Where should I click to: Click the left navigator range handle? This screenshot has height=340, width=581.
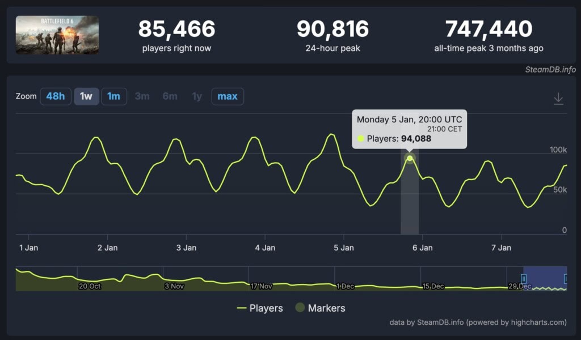pyautogui.click(x=524, y=278)
